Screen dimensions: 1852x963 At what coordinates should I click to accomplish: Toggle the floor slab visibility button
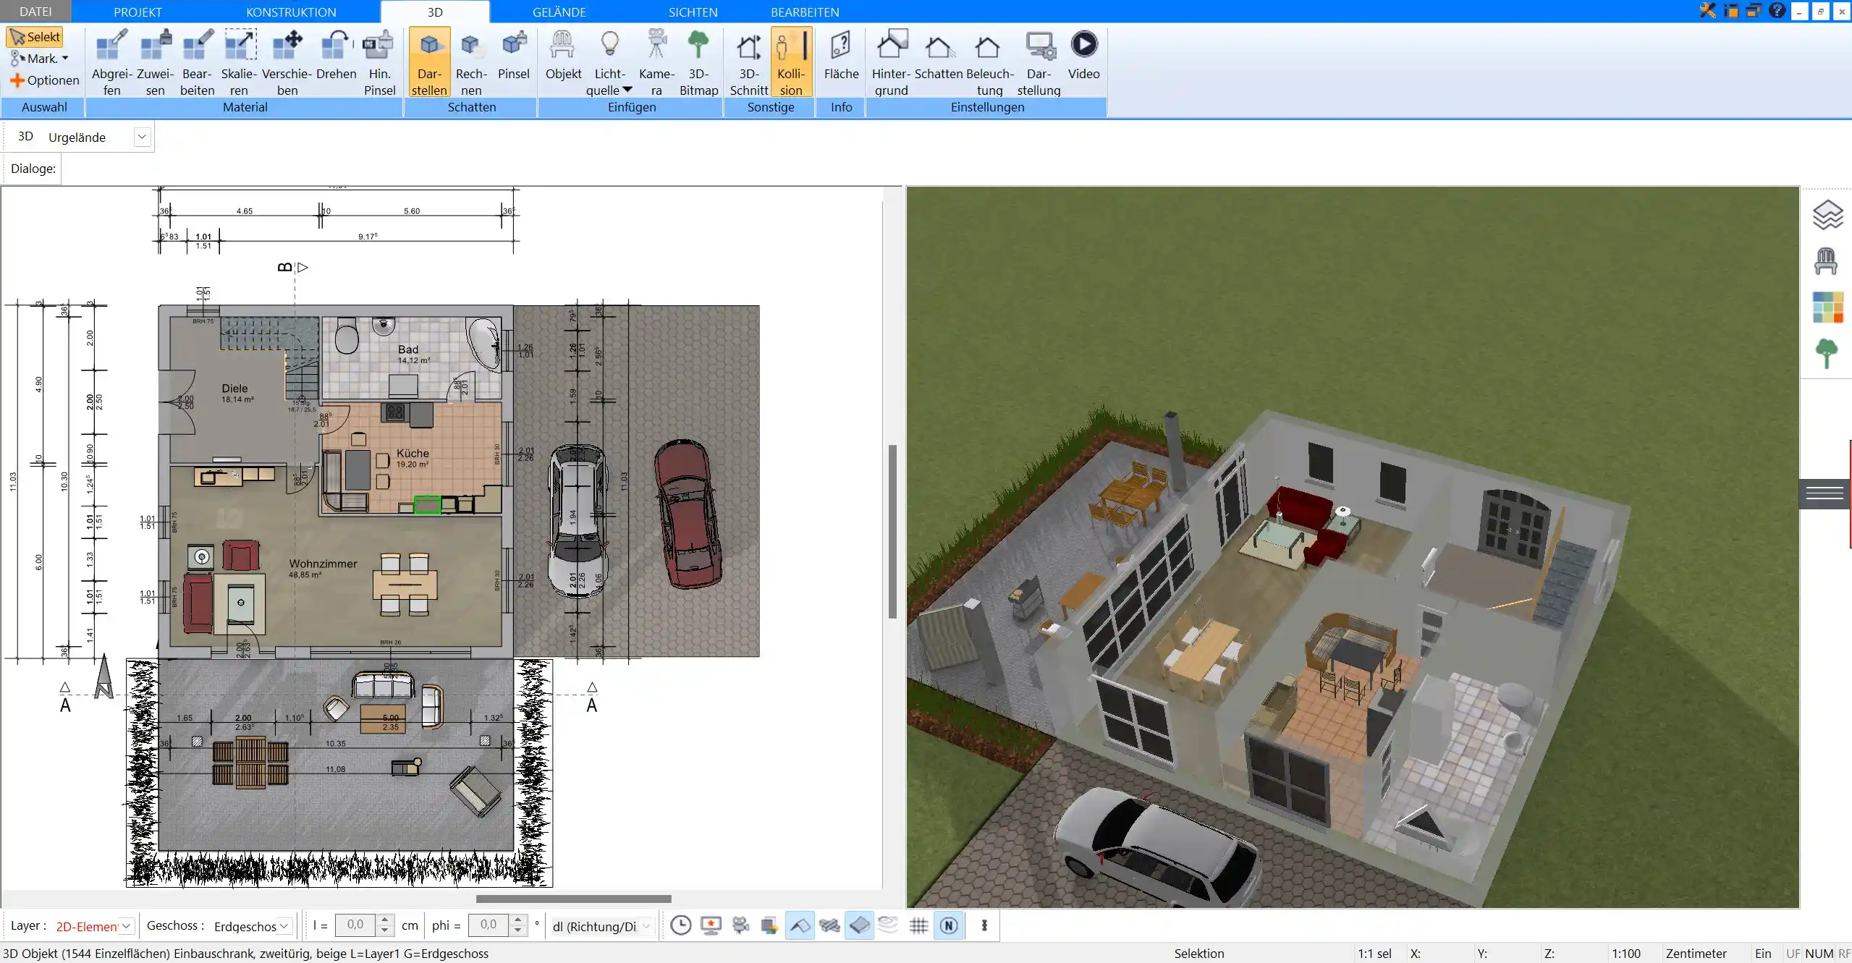859,925
